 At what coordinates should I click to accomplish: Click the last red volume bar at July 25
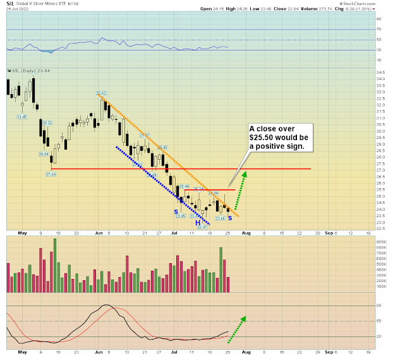[228, 285]
